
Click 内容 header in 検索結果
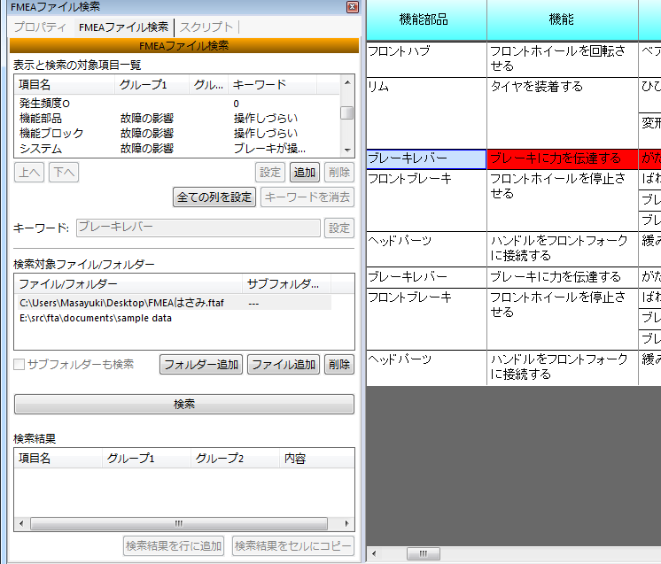coord(316,459)
